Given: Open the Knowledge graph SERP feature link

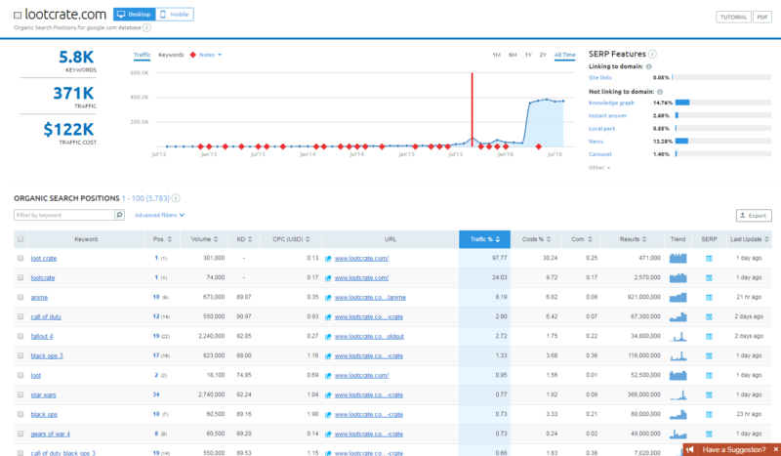Looking at the screenshot, I should (611, 103).
